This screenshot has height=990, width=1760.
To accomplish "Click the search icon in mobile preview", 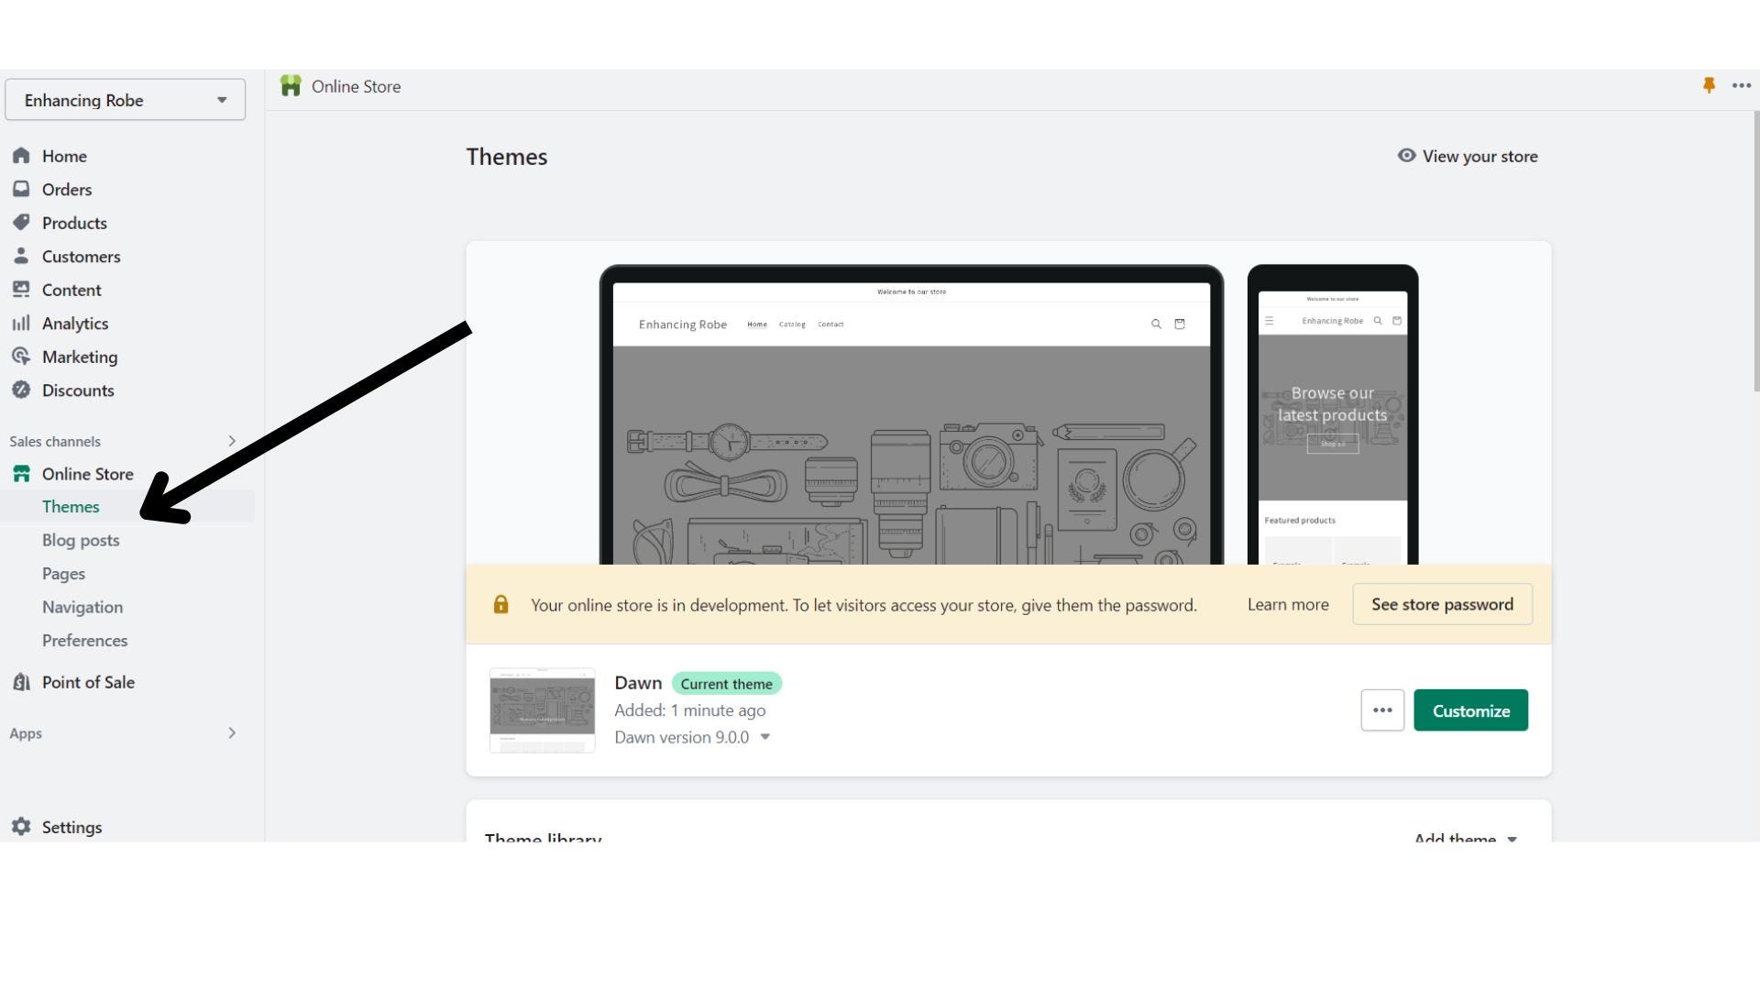I will click(x=1378, y=321).
